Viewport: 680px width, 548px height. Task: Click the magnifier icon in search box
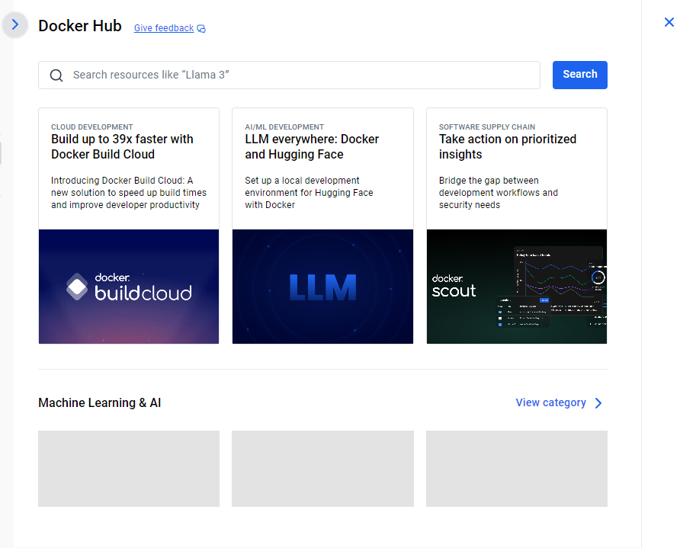[56, 75]
